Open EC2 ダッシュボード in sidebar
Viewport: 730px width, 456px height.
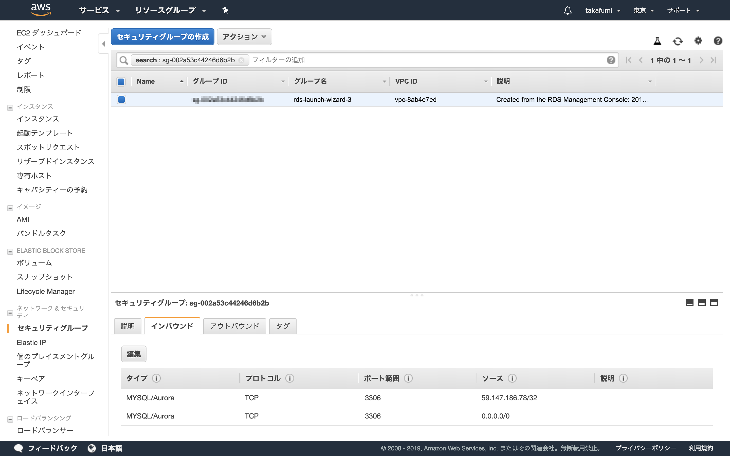click(49, 33)
